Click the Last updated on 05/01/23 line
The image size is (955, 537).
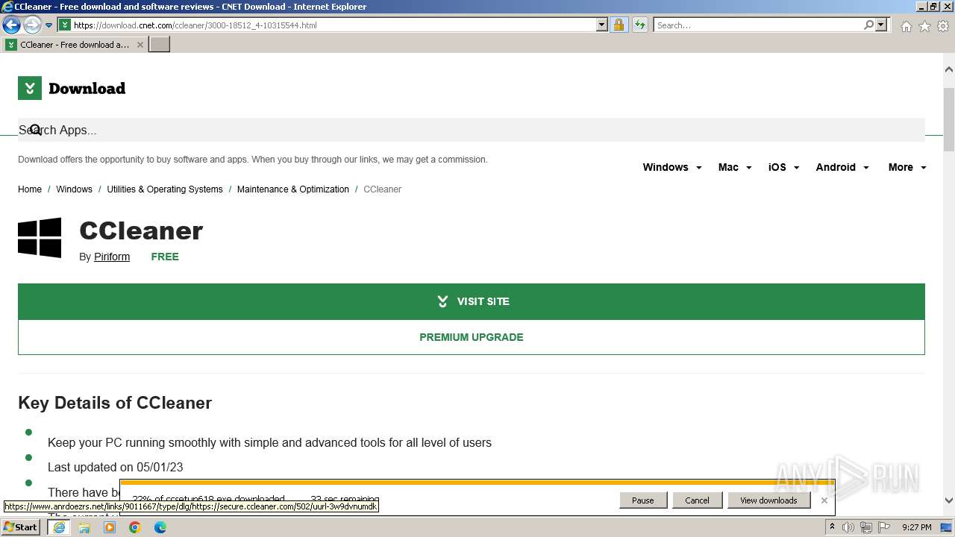pos(115,467)
